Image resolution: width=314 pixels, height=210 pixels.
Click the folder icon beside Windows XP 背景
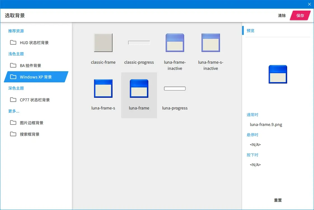[13, 77]
